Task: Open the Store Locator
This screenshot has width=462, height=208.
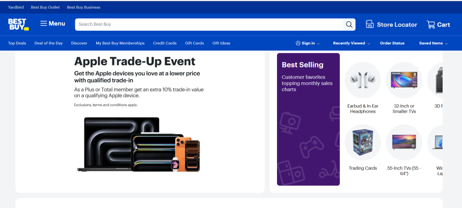Action: pyautogui.click(x=391, y=25)
